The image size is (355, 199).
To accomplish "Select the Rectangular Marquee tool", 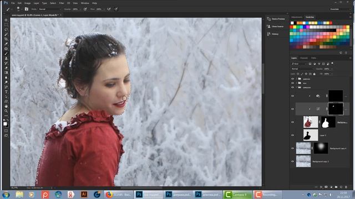I will tap(6, 25).
